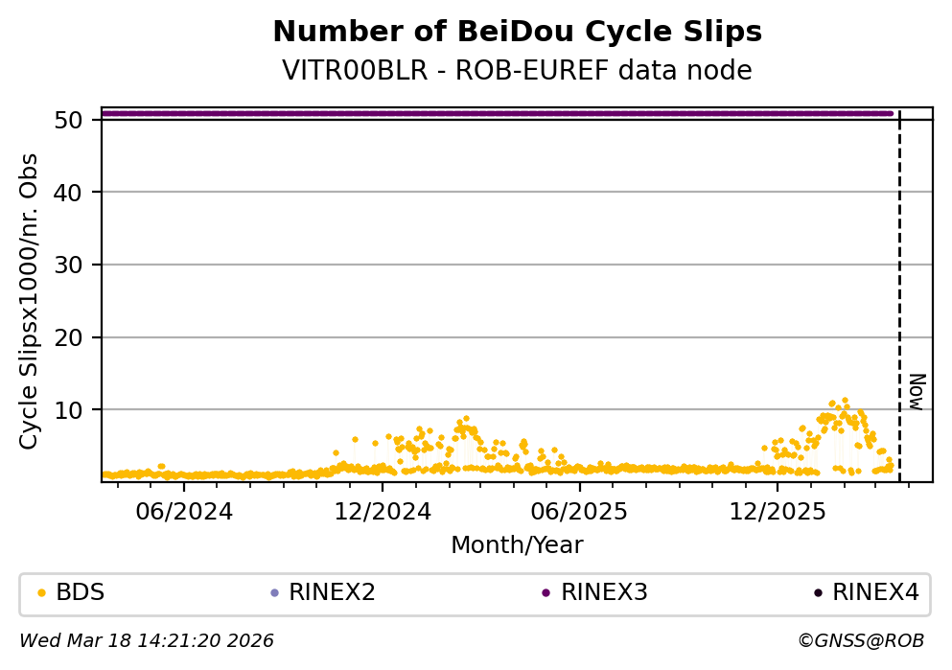Select the RINEX3 legend label
This screenshot has width=952, height=670.
pos(604,593)
